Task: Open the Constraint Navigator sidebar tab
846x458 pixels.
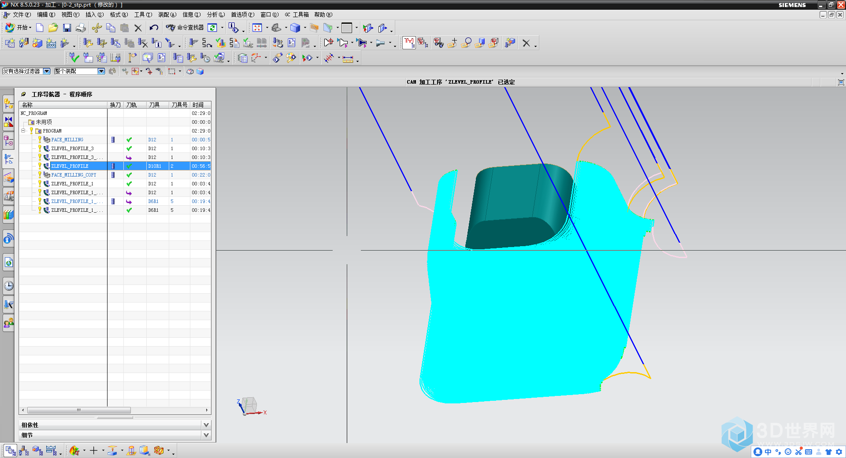Action: [x=8, y=122]
